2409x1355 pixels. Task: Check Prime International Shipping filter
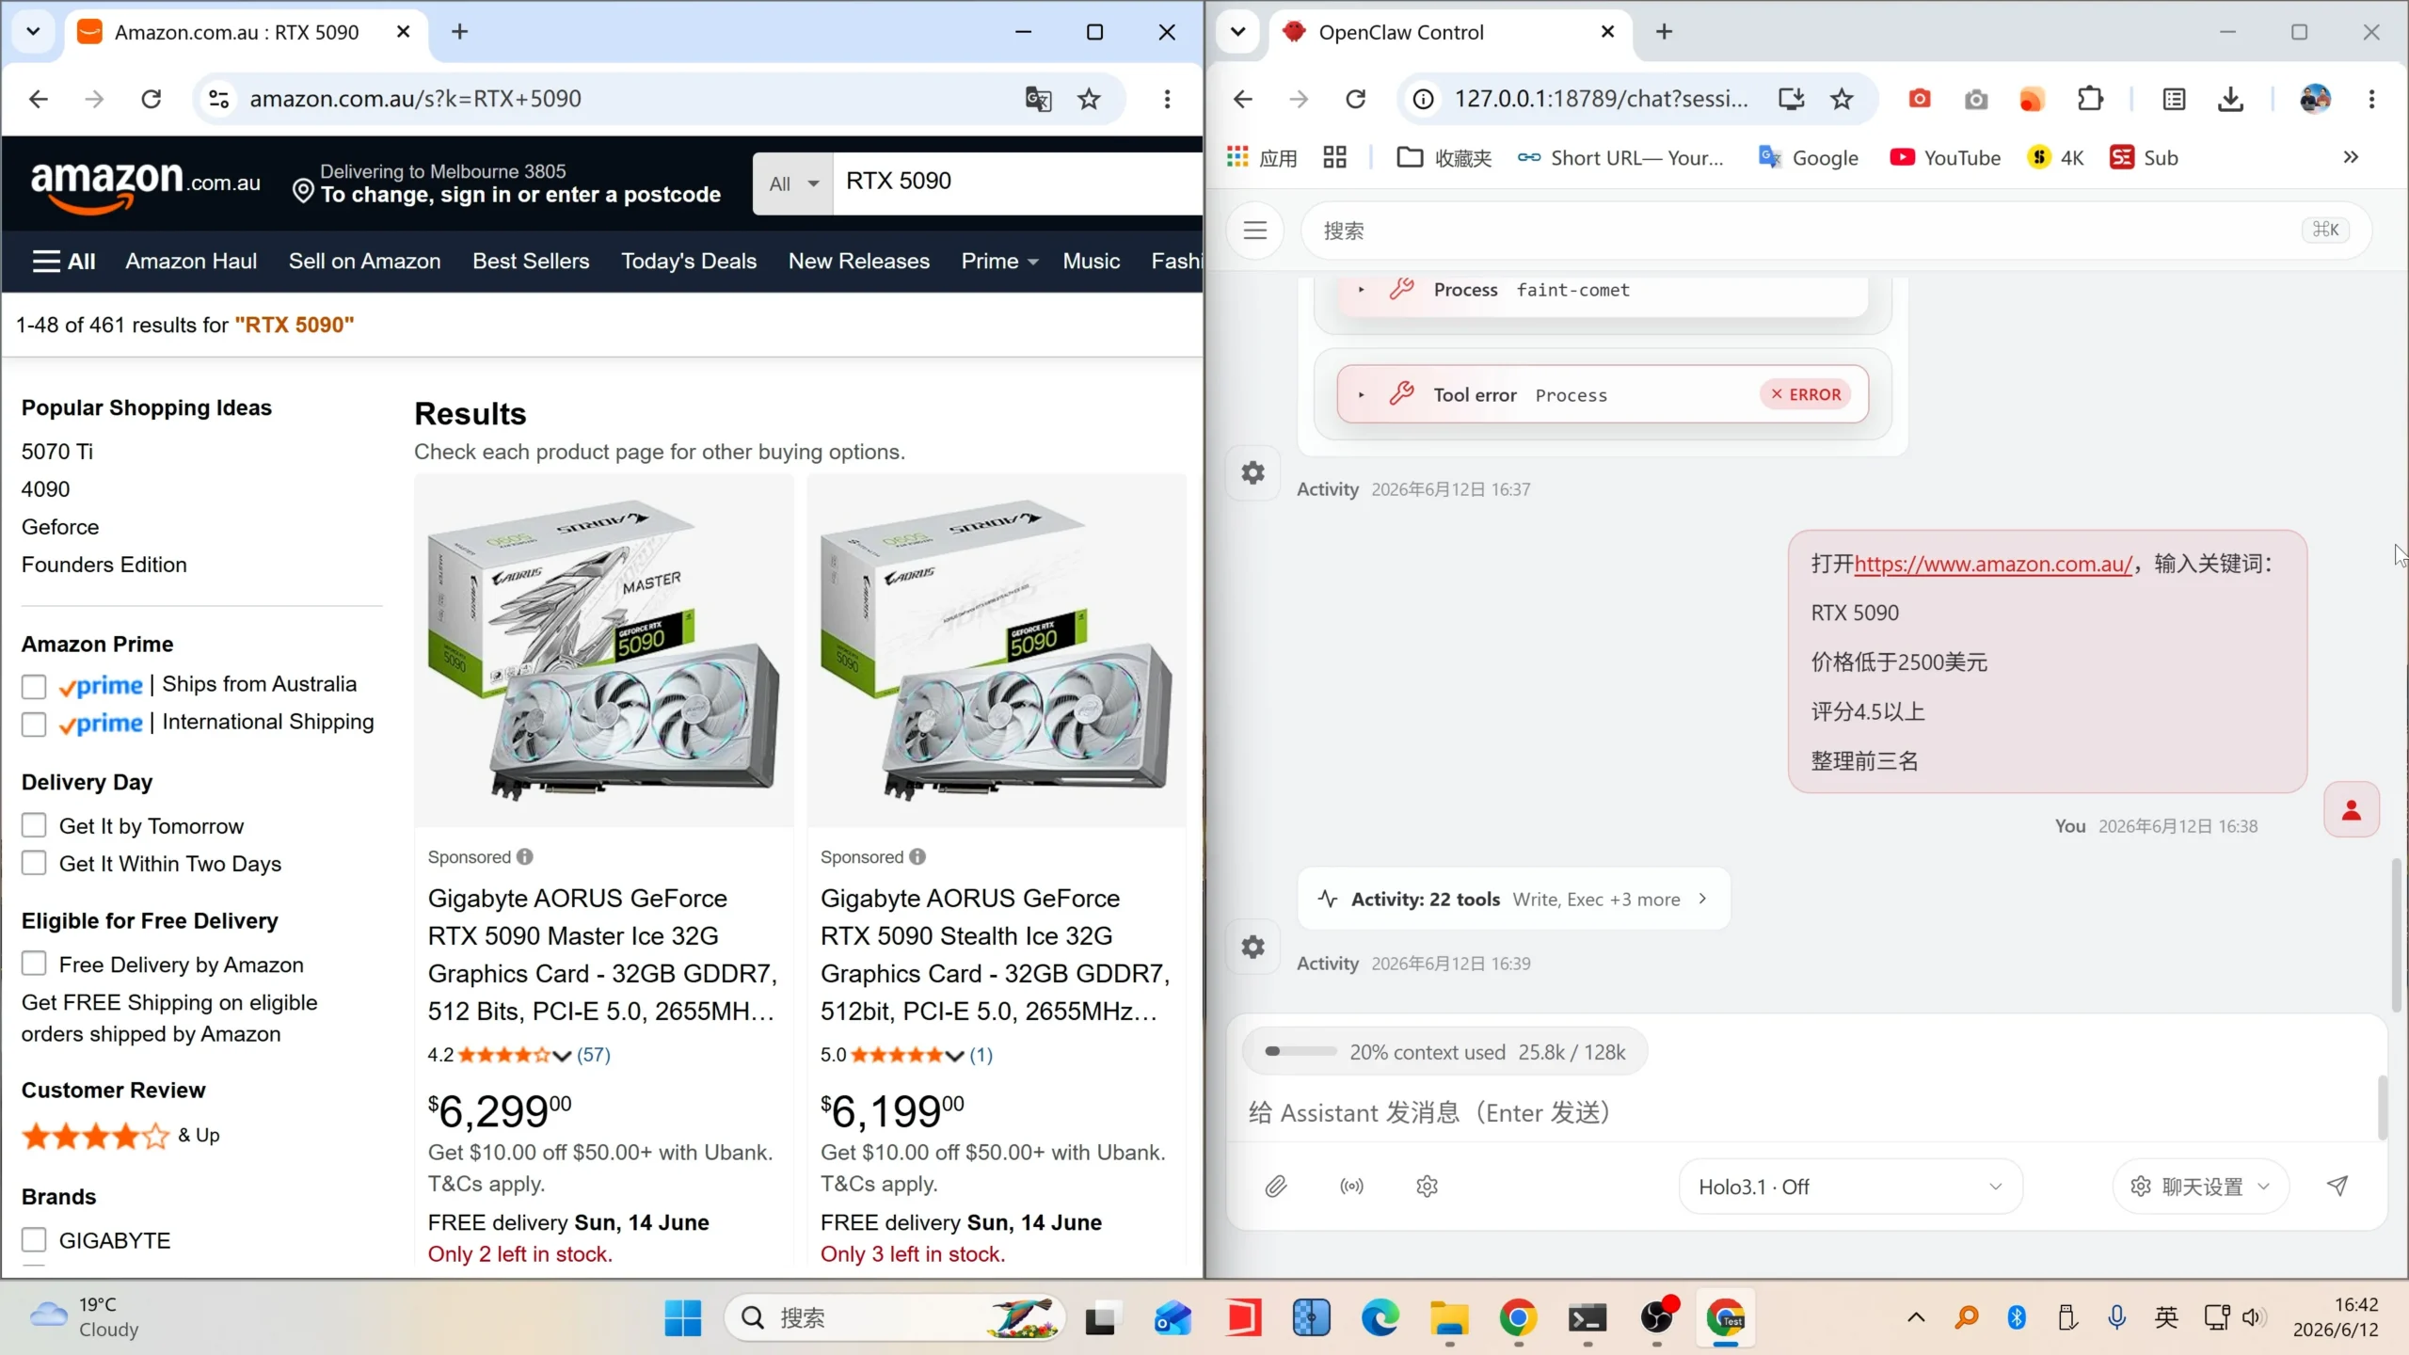(x=34, y=725)
